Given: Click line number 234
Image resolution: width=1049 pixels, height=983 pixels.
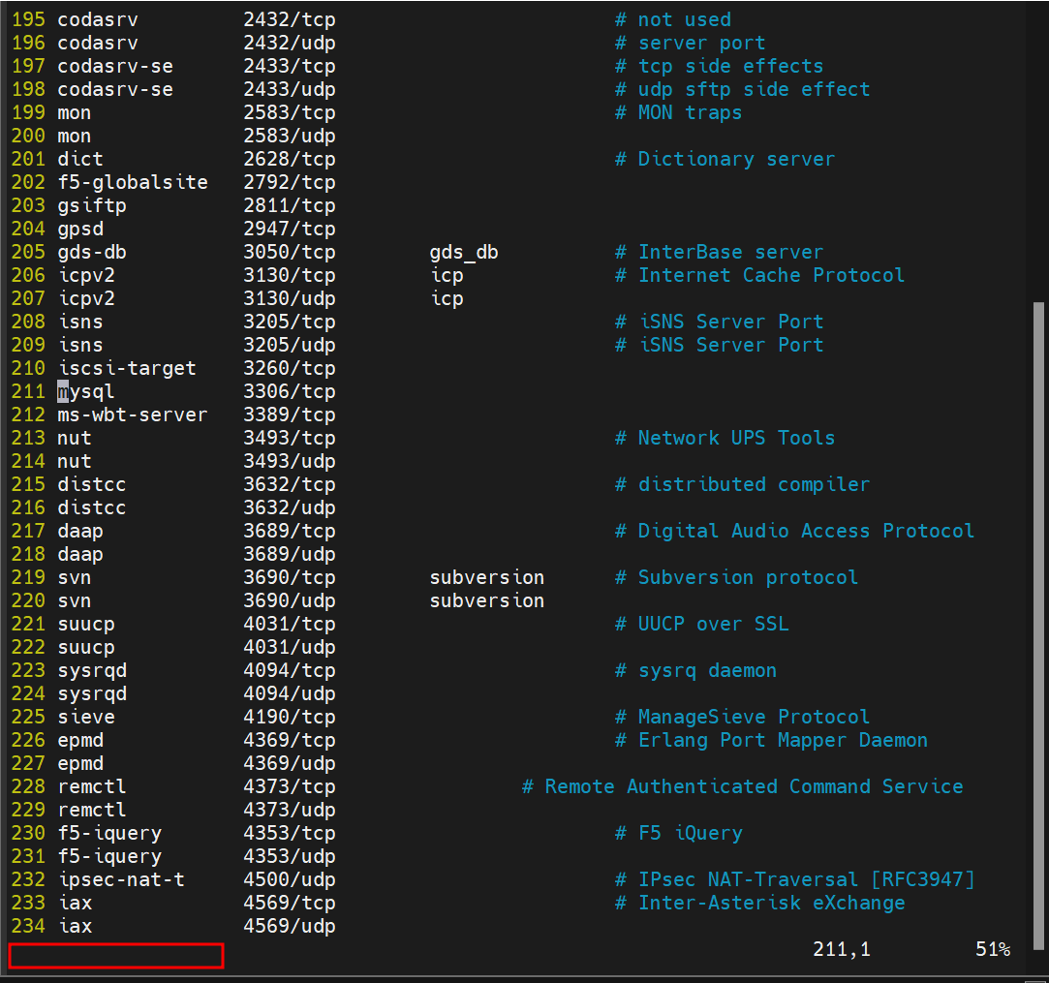Looking at the screenshot, I should click(x=28, y=927).
